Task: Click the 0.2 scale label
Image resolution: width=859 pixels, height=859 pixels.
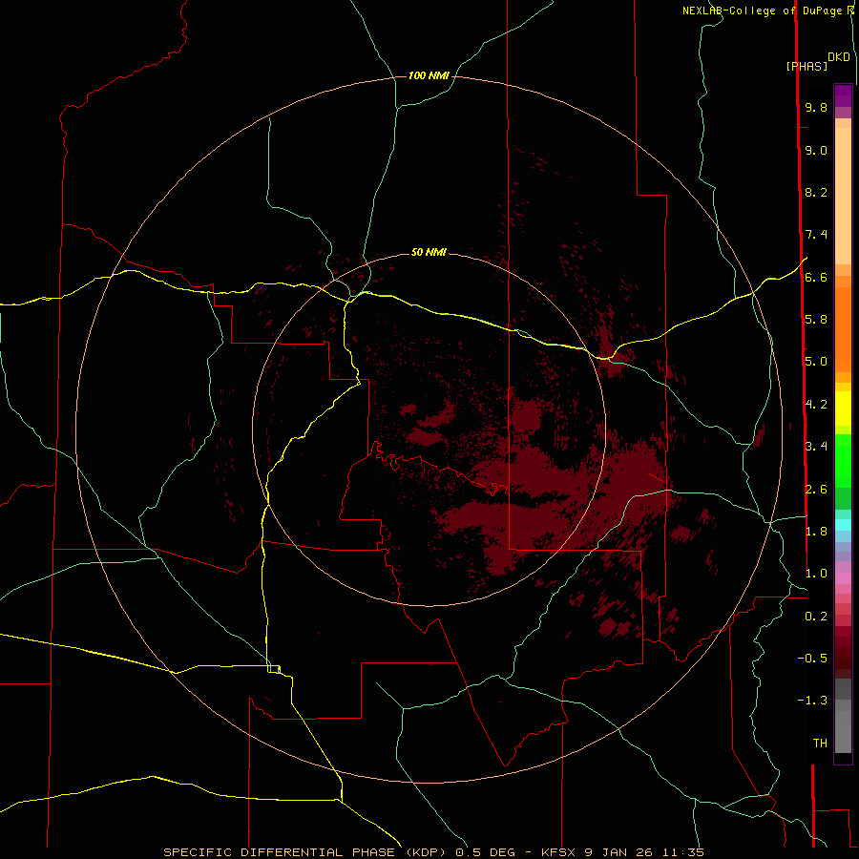Action: 816,617
